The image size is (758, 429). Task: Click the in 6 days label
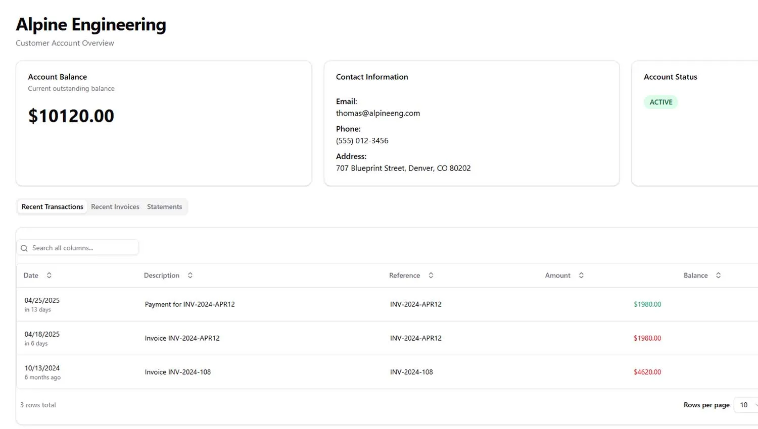[x=36, y=344]
